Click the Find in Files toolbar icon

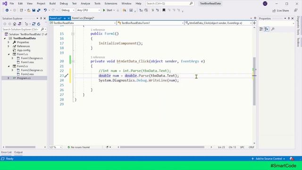coord(125,10)
